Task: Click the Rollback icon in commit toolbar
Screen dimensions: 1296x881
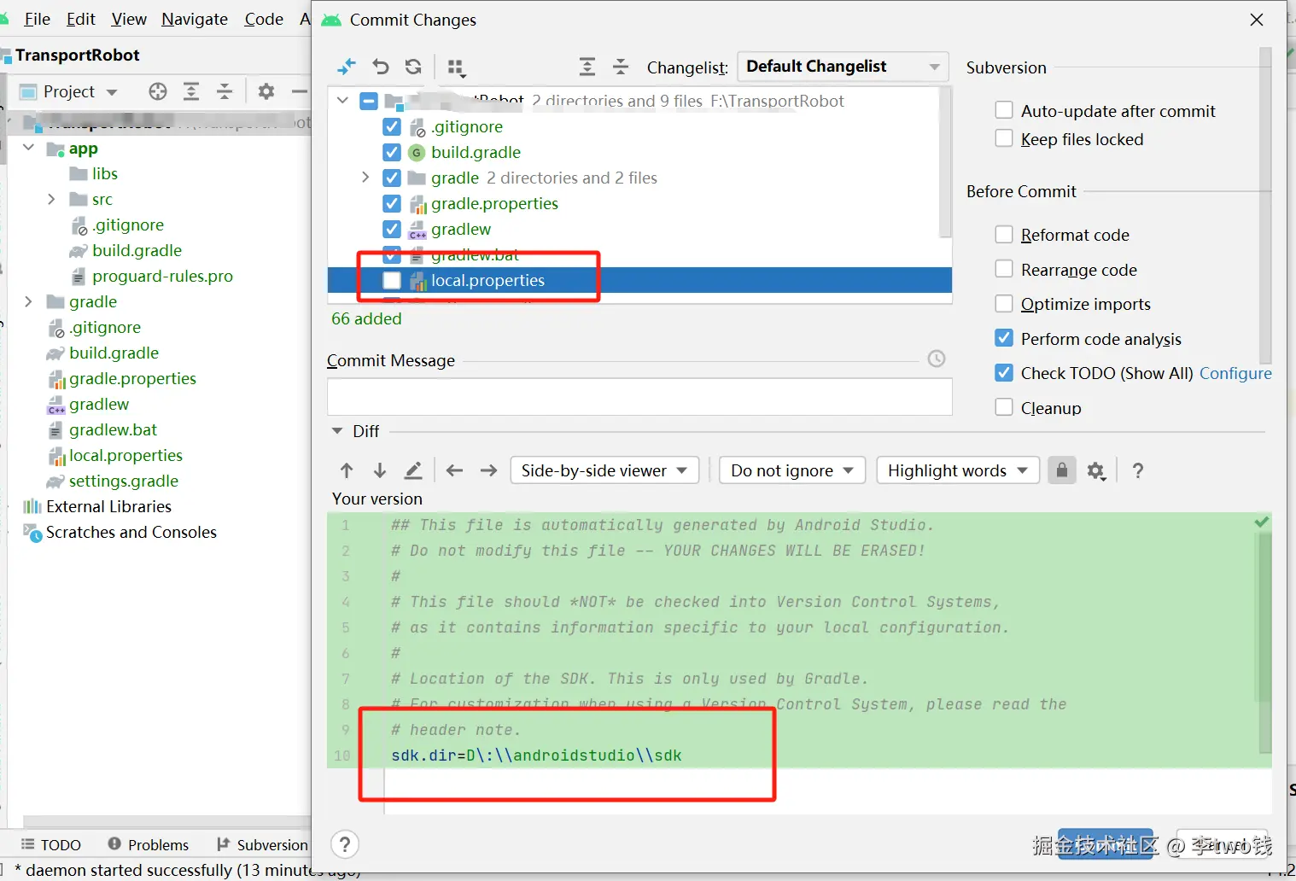Action: 381,67
